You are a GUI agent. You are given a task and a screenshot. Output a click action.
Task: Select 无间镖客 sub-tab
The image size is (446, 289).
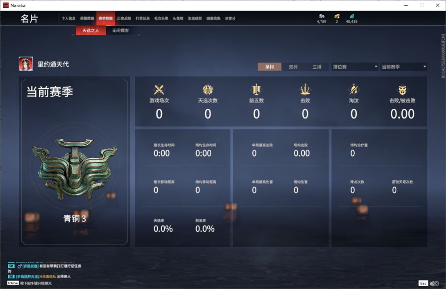coord(120,30)
